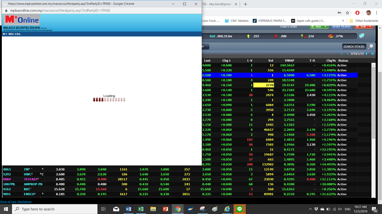Open the Term of Use link
This screenshot has width=382, height=214.
pyautogui.click(x=8, y=202)
